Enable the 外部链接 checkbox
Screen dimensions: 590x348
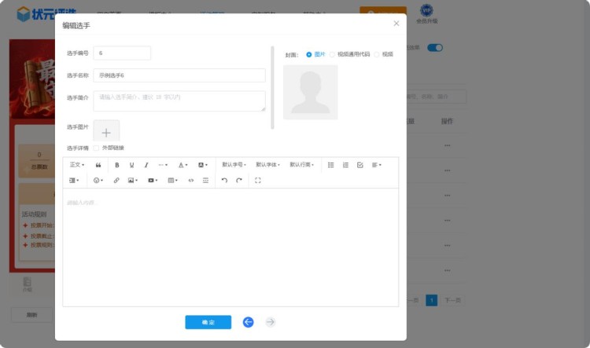tap(97, 148)
